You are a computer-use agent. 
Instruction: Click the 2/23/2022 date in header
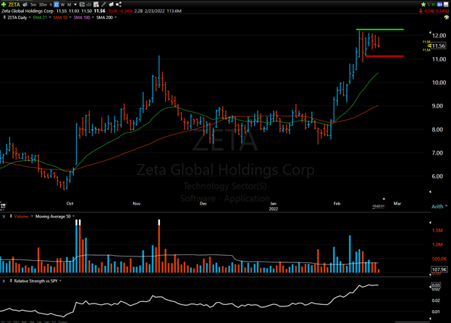coord(154,11)
